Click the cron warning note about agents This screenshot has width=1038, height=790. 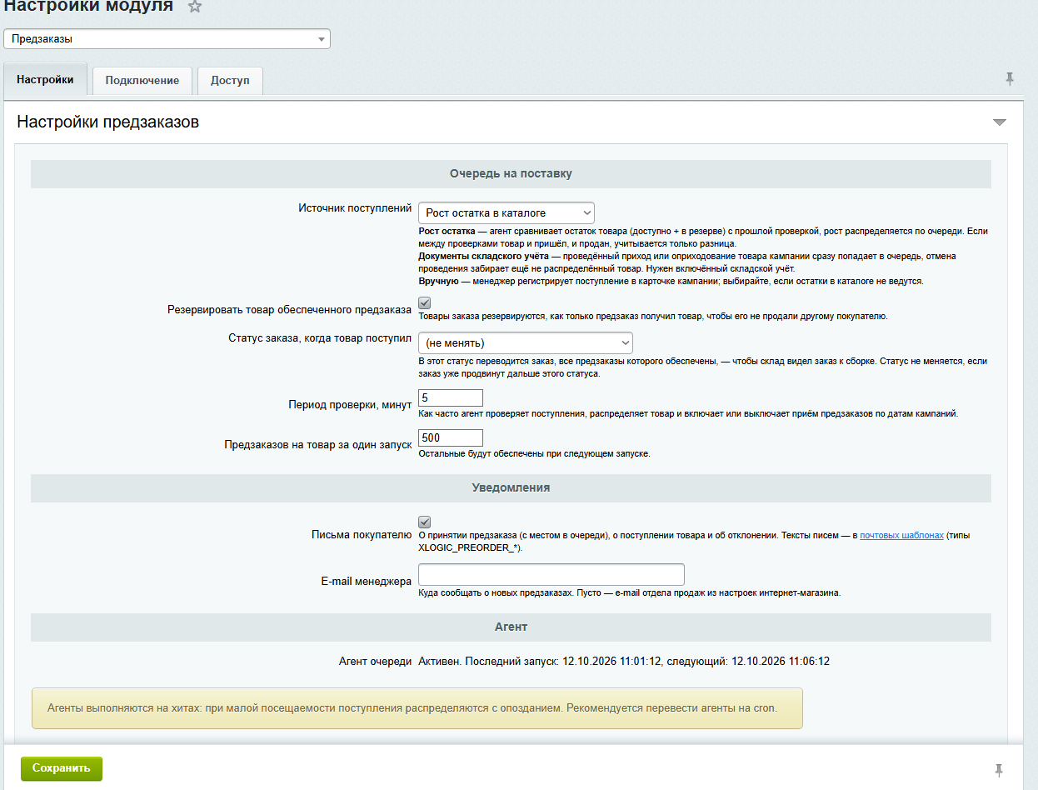pos(417,708)
